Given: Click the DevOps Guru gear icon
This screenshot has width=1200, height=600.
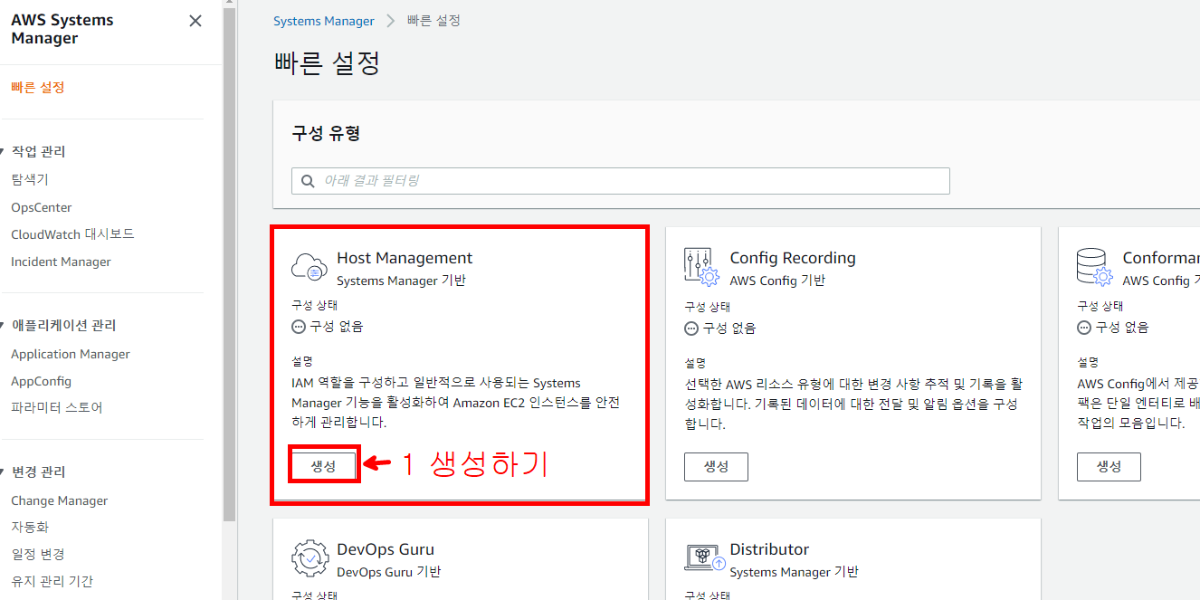Looking at the screenshot, I should click(x=310, y=559).
